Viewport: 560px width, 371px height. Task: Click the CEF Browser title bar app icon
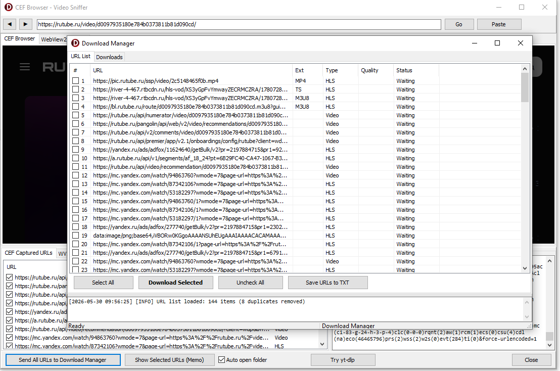coord(9,7)
